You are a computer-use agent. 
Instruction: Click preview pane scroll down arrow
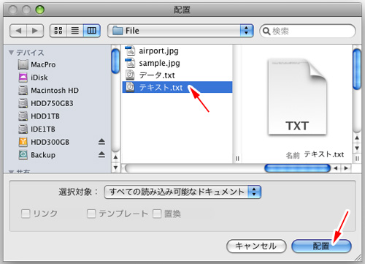click(x=357, y=148)
